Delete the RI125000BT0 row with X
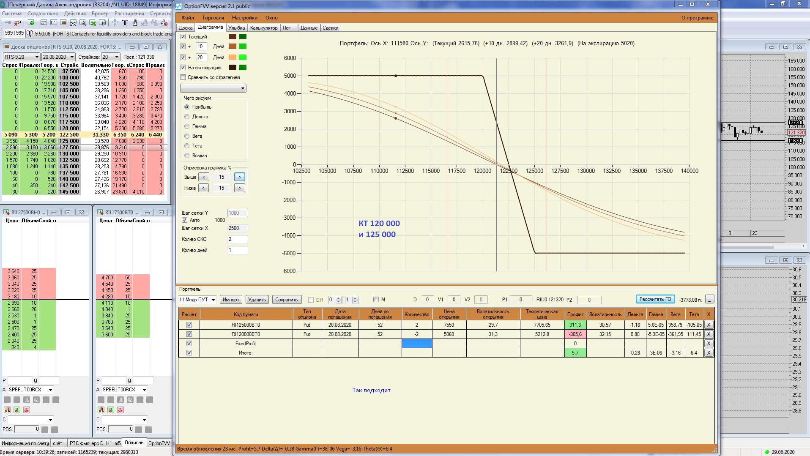Screen dimensions: 810x456 [709, 325]
